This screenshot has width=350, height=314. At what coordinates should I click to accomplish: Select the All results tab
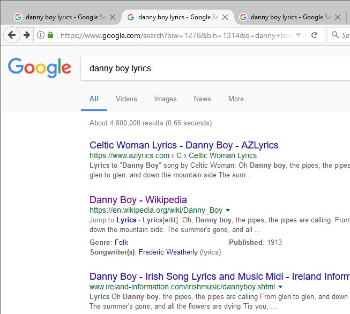pyautogui.click(x=94, y=99)
